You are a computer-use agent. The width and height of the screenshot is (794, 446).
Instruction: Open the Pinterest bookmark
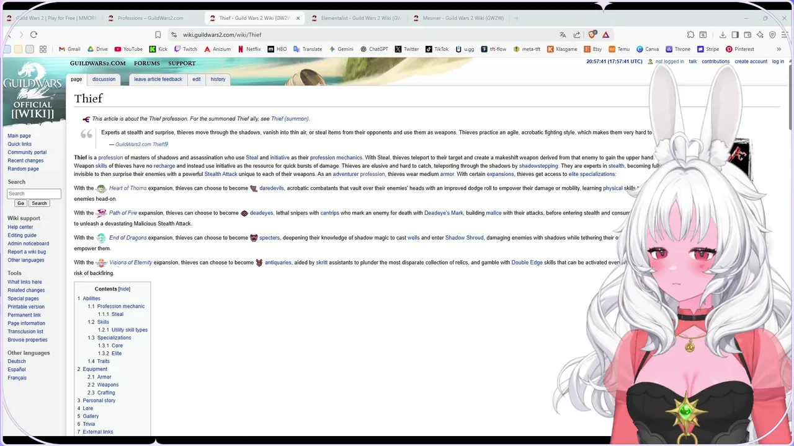coord(740,49)
